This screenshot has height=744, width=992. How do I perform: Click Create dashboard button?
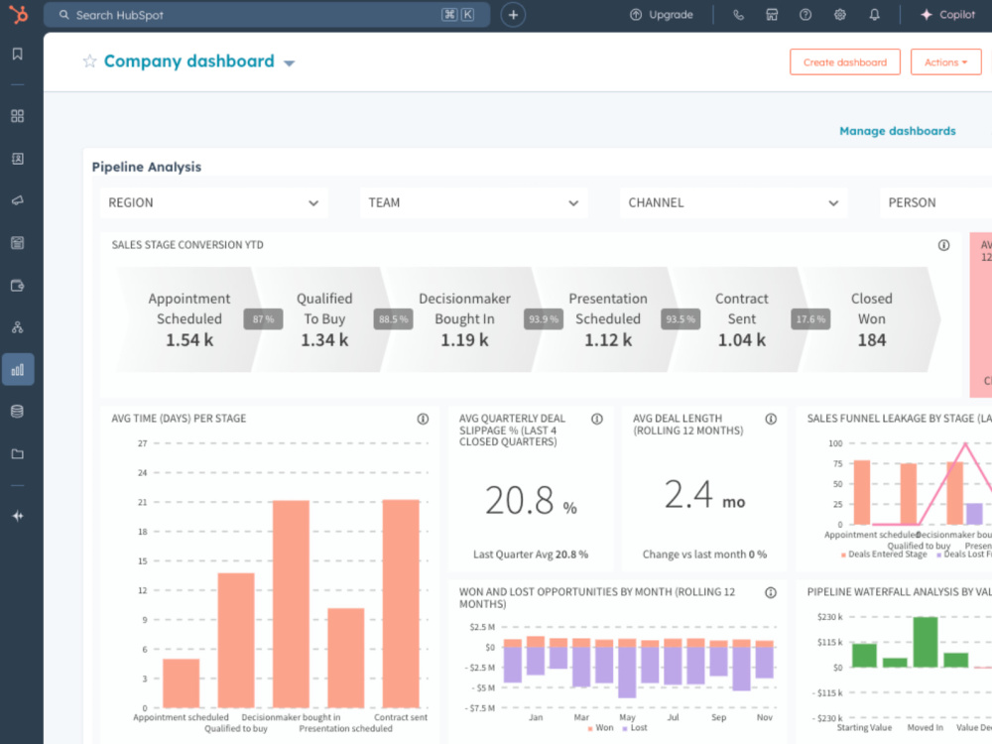(844, 62)
